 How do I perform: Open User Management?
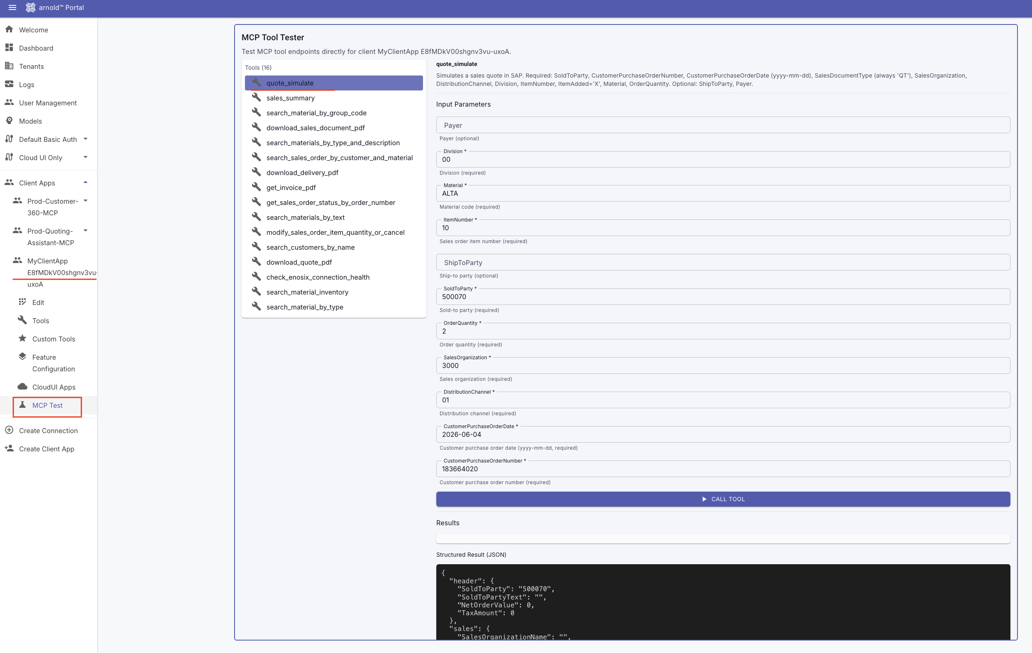click(x=49, y=103)
